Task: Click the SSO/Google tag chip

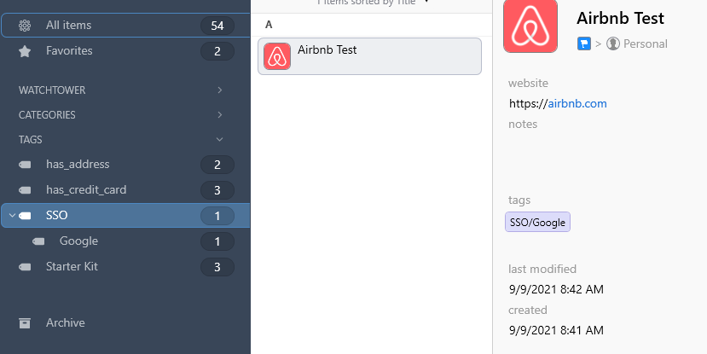Action: [x=537, y=223]
